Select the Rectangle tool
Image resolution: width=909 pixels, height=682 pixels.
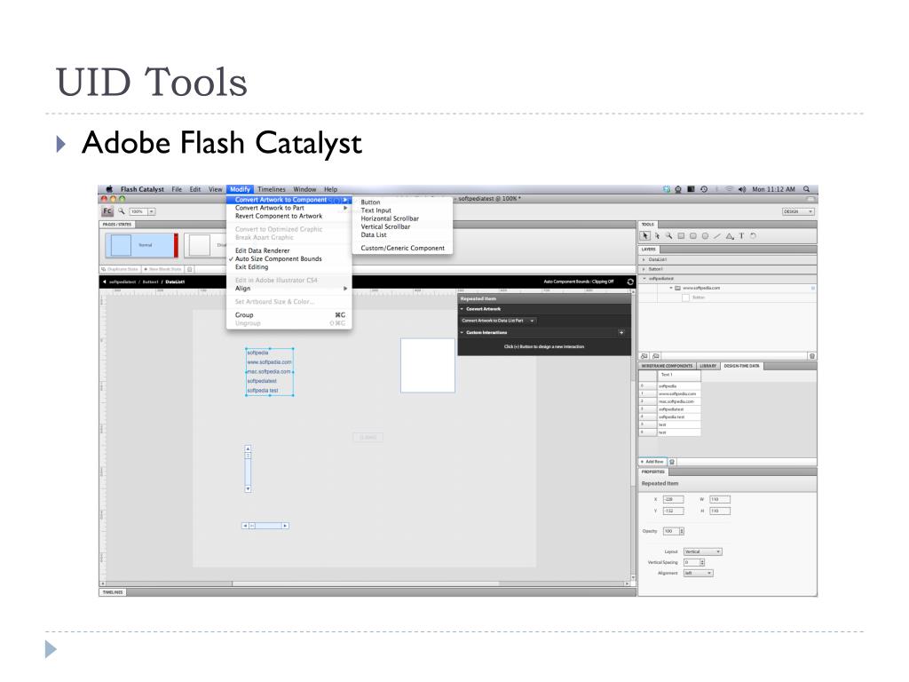681,236
